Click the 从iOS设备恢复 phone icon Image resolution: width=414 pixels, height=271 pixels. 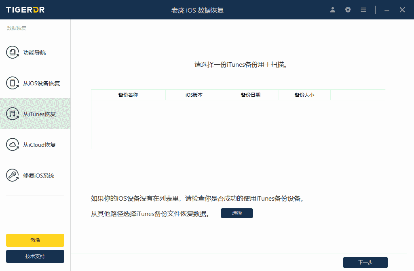pos(13,83)
